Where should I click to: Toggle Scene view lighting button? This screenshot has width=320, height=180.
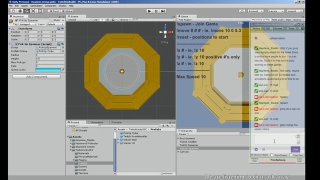tap(102, 20)
